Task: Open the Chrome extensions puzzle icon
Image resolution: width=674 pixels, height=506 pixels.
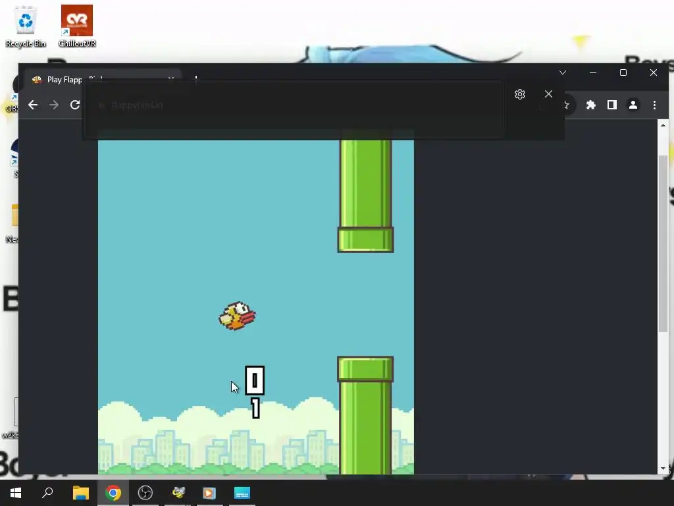Action: [x=591, y=105]
